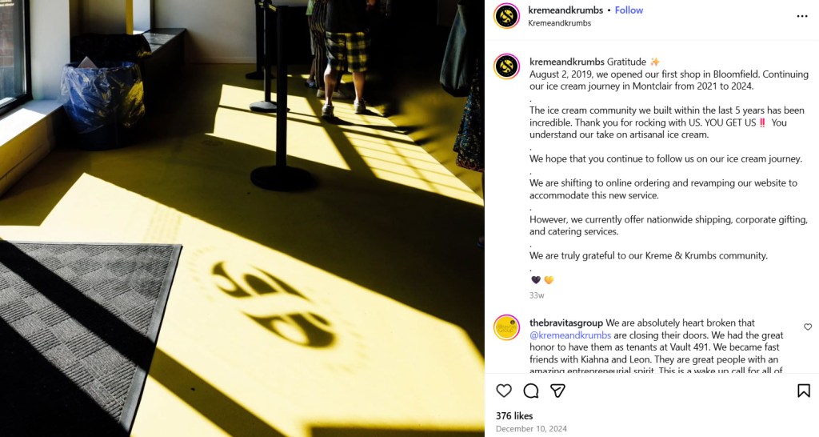Screen dimensions: 819x437
Task: Open kremeandkrumbs avatar beside the caption
Action: click(506, 66)
